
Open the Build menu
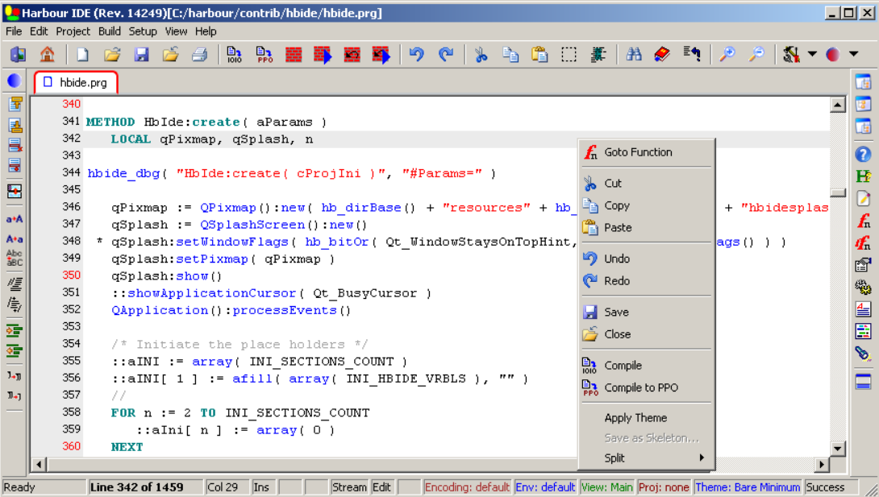pyautogui.click(x=110, y=31)
